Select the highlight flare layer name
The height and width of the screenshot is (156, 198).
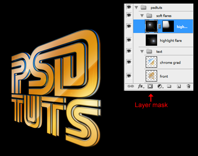171,40
